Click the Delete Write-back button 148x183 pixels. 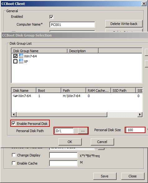point(124,24)
